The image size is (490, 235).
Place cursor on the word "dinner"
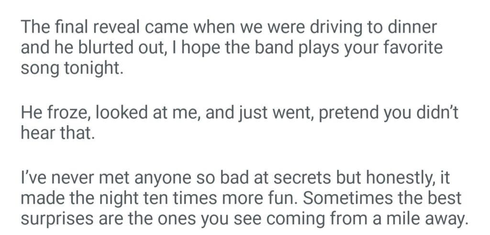pyautogui.click(x=412, y=28)
